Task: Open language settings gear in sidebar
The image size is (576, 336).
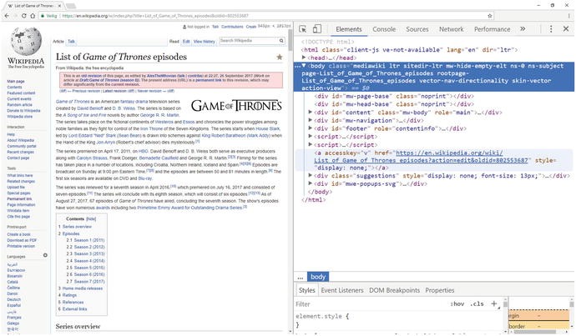Action: [x=45, y=255]
